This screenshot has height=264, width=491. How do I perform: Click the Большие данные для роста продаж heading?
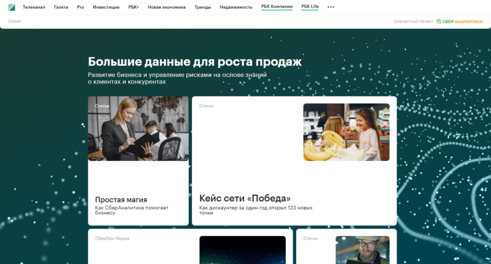click(x=195, y=62)
